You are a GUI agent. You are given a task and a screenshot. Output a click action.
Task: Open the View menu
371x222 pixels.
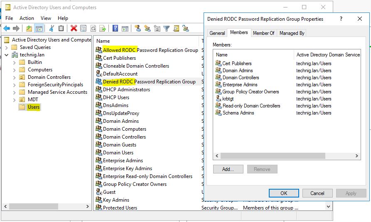pos(46,18)
